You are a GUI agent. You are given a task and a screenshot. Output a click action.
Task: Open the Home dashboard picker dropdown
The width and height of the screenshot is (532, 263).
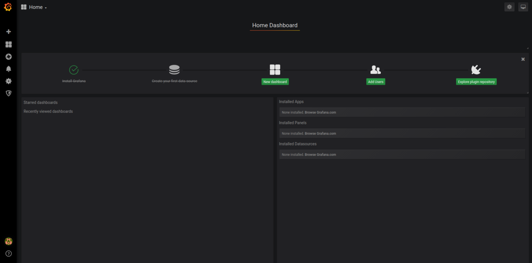(34, 7)
